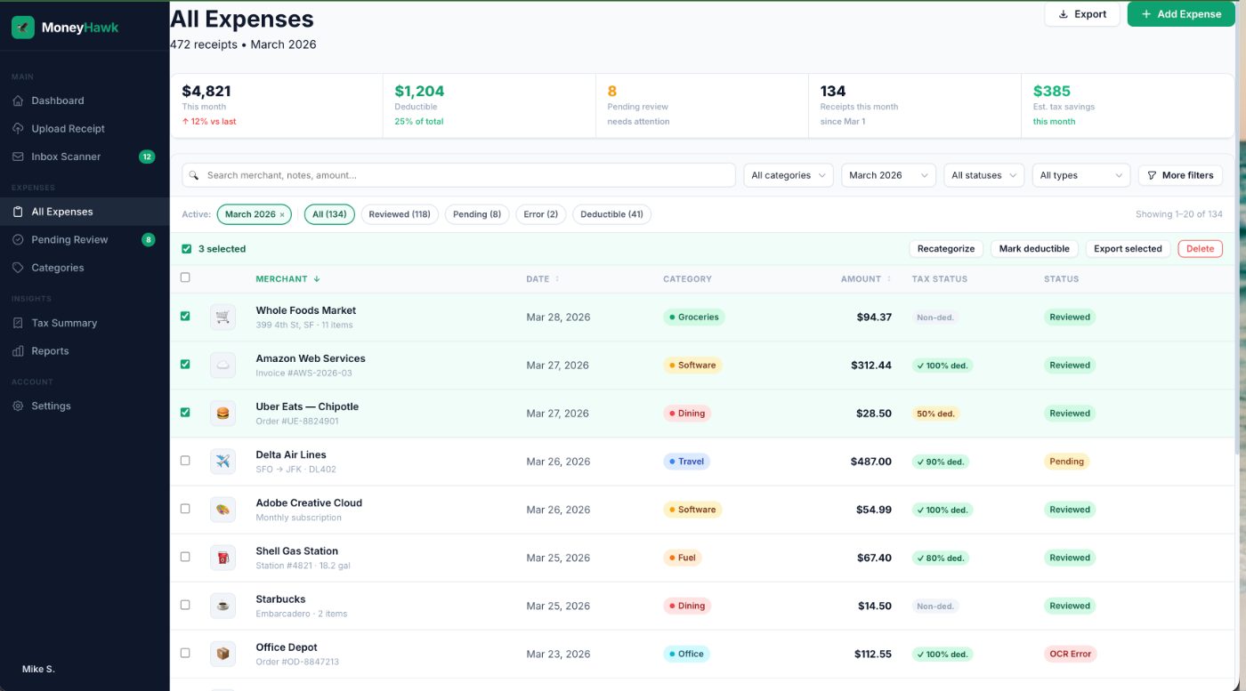Filter by Reviewed (118) tab
1246x691 pixels.
(400, 214)
